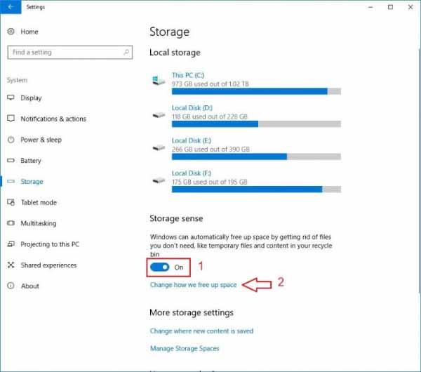Click the search magnifier icon
421x372 pixels.
[126, 52]
